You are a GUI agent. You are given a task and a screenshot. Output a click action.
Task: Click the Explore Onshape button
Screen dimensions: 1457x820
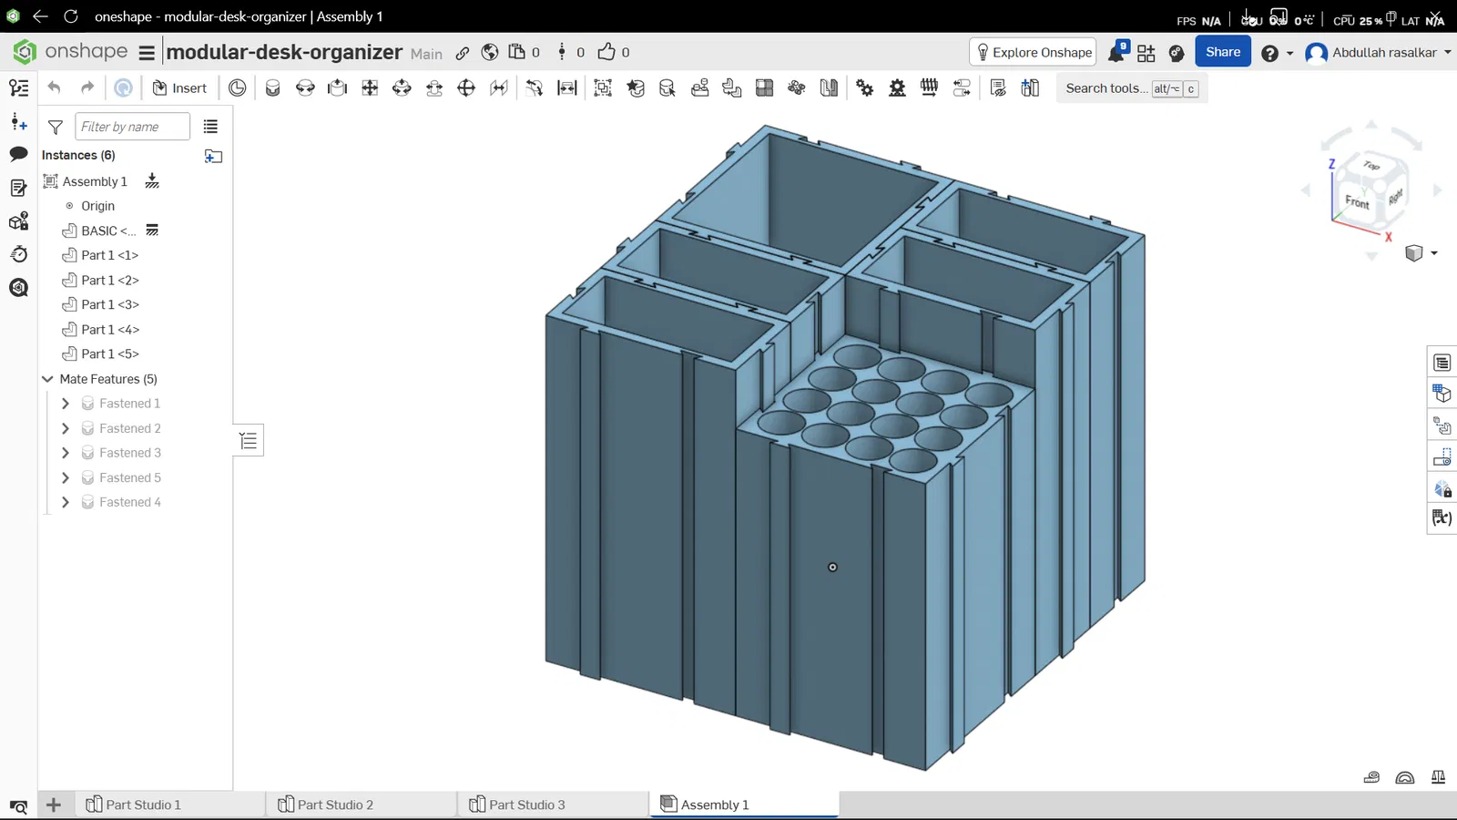coord(1033,52)
